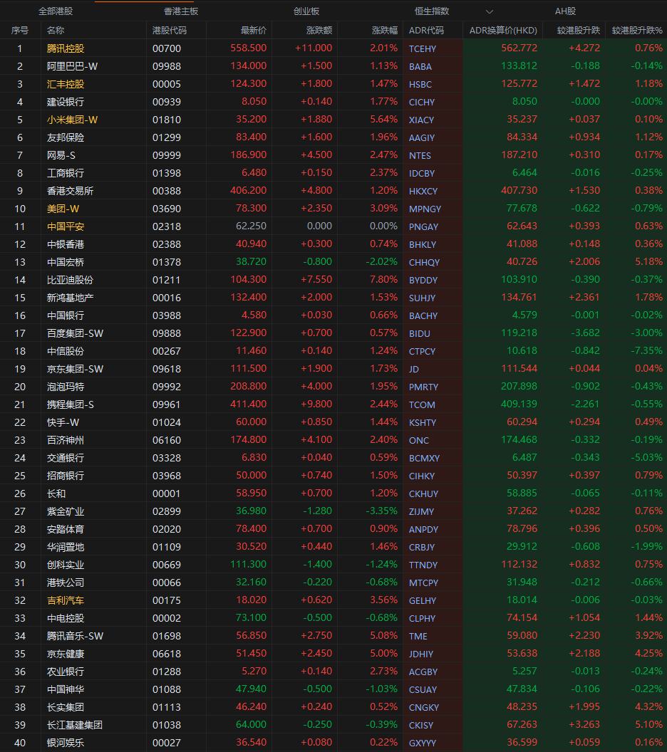Sort by the 涨跌额 column header
Image resolution: width=667 pixels, height=752 pixels.
[x=319, y=30]
